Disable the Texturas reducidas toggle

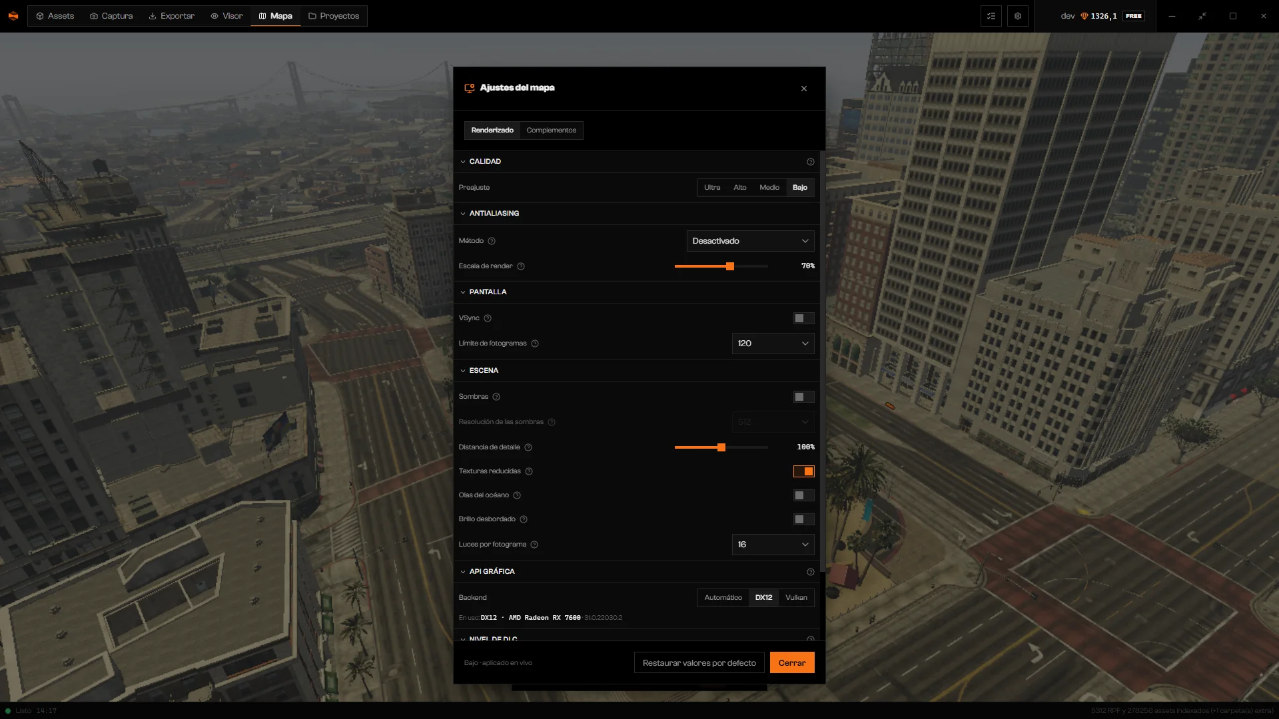click(804, 471)
